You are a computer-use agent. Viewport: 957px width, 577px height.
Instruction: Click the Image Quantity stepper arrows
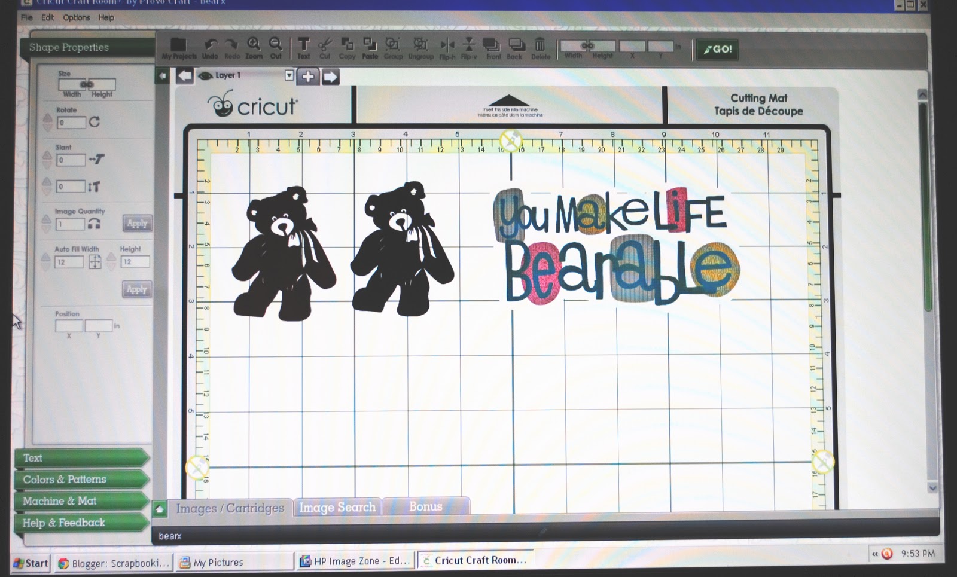(47, 224)
